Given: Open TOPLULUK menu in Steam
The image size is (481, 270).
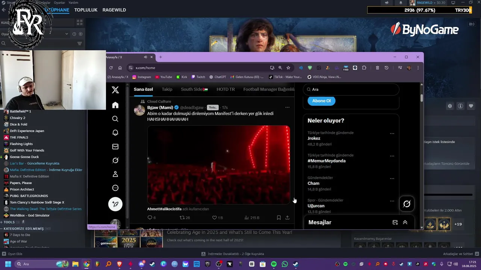Looking at the screenshot, I should click(86, 10).
